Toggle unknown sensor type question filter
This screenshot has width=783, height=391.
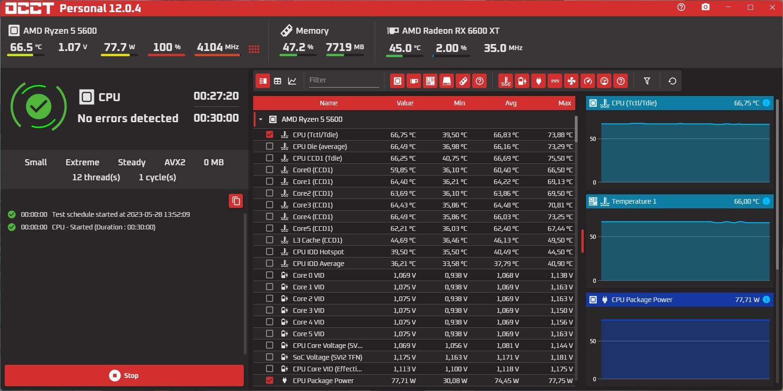(x=621, y=81)
